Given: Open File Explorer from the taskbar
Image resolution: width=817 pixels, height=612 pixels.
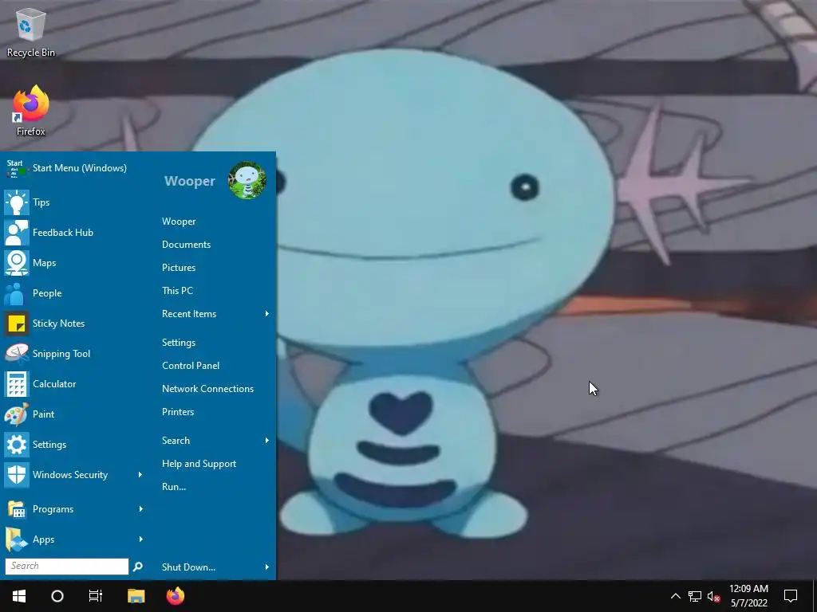Looking at the screenshot, I should pos(136,596).
